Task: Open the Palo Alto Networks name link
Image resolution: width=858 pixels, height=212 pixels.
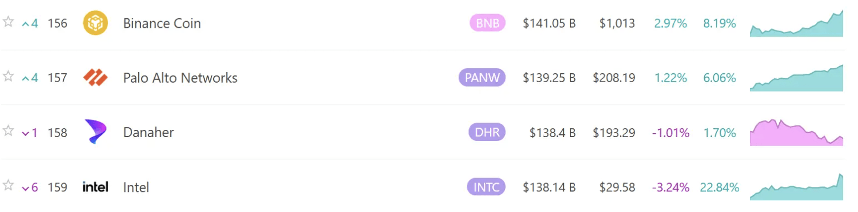Action: tap(180, 78)
